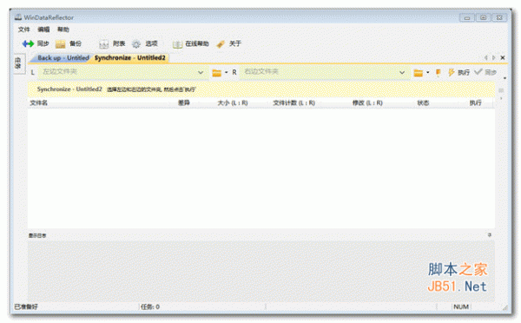Screen dimensions: 521x323
Task: Click the lightning execute icon
Action: pos(451,72)
